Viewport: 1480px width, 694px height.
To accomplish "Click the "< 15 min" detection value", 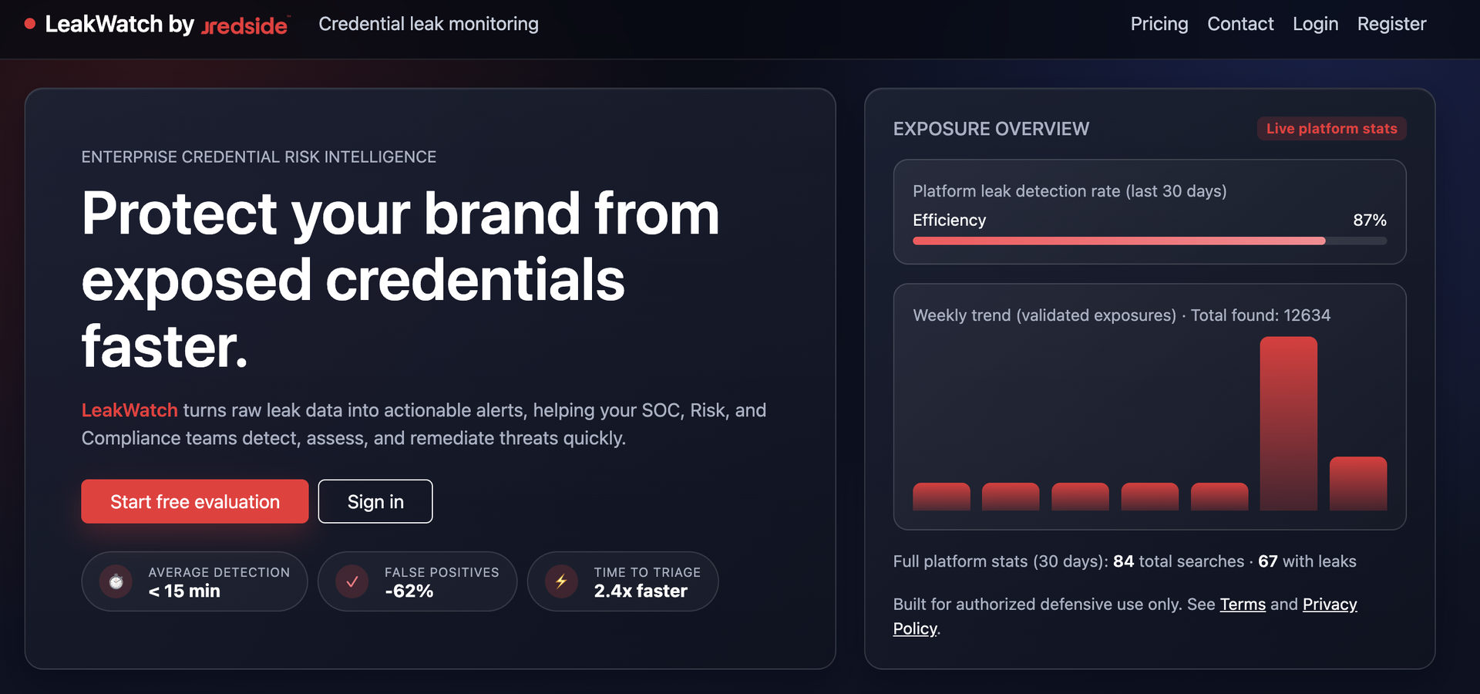I will [184, 591].
